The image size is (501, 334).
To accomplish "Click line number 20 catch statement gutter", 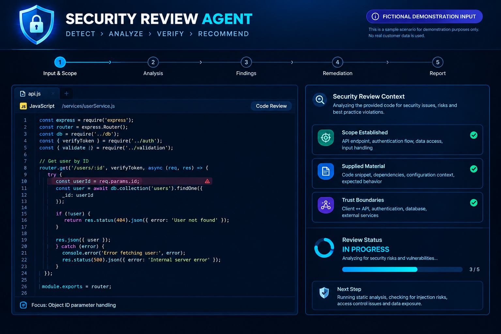I will 24,247.
